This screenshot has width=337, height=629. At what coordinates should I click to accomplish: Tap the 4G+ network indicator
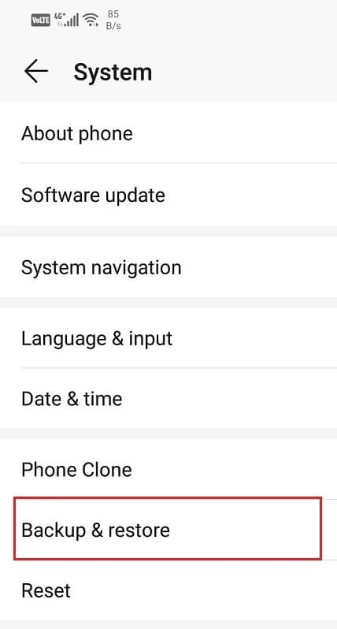pos(59,17)
